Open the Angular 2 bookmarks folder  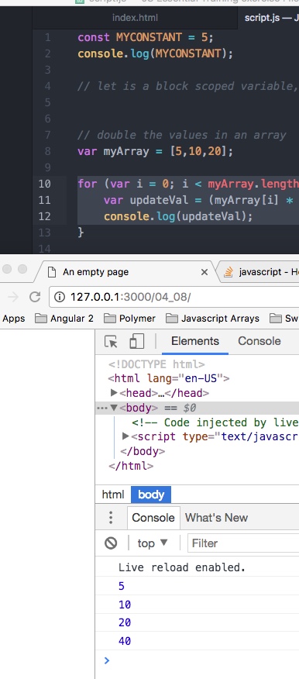tap(64, 319)
